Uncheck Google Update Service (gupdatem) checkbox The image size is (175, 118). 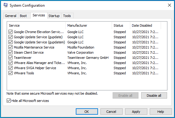click(x=10, y=42)
